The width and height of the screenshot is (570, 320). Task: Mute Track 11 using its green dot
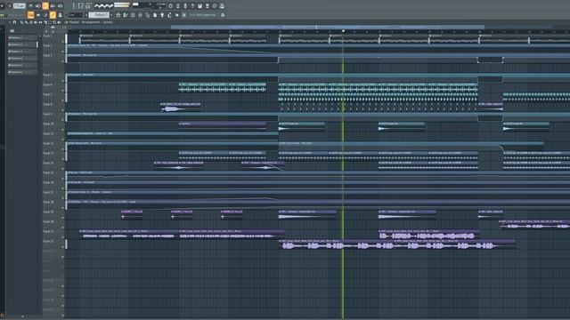click(63, 140)
